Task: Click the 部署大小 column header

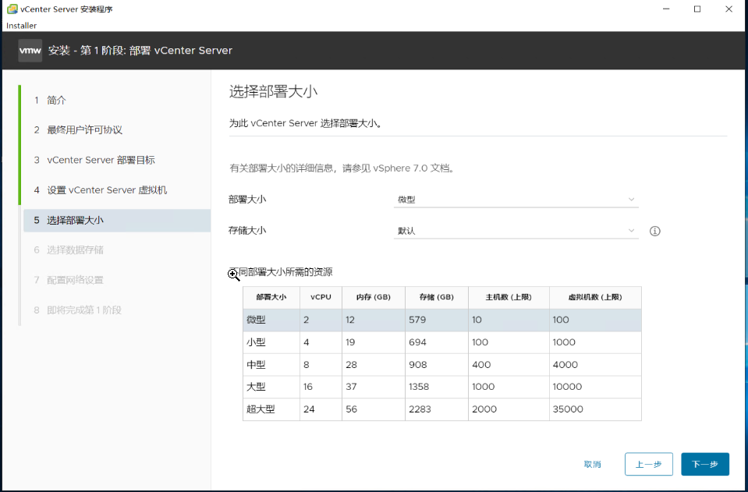Action: (x=271, y=297)
